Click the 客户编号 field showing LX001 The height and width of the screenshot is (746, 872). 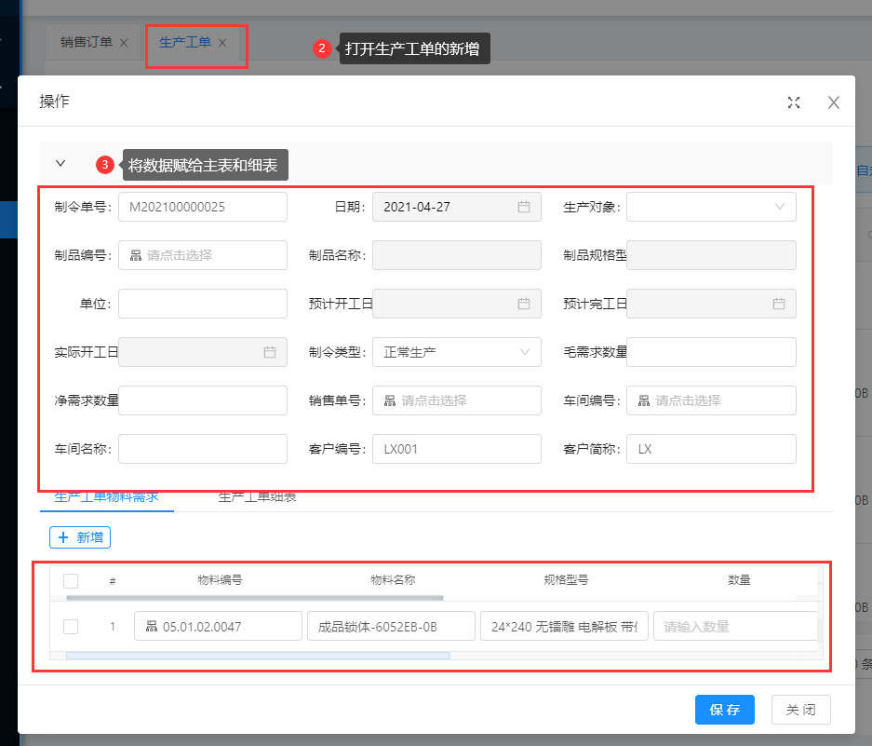(457, 449)
